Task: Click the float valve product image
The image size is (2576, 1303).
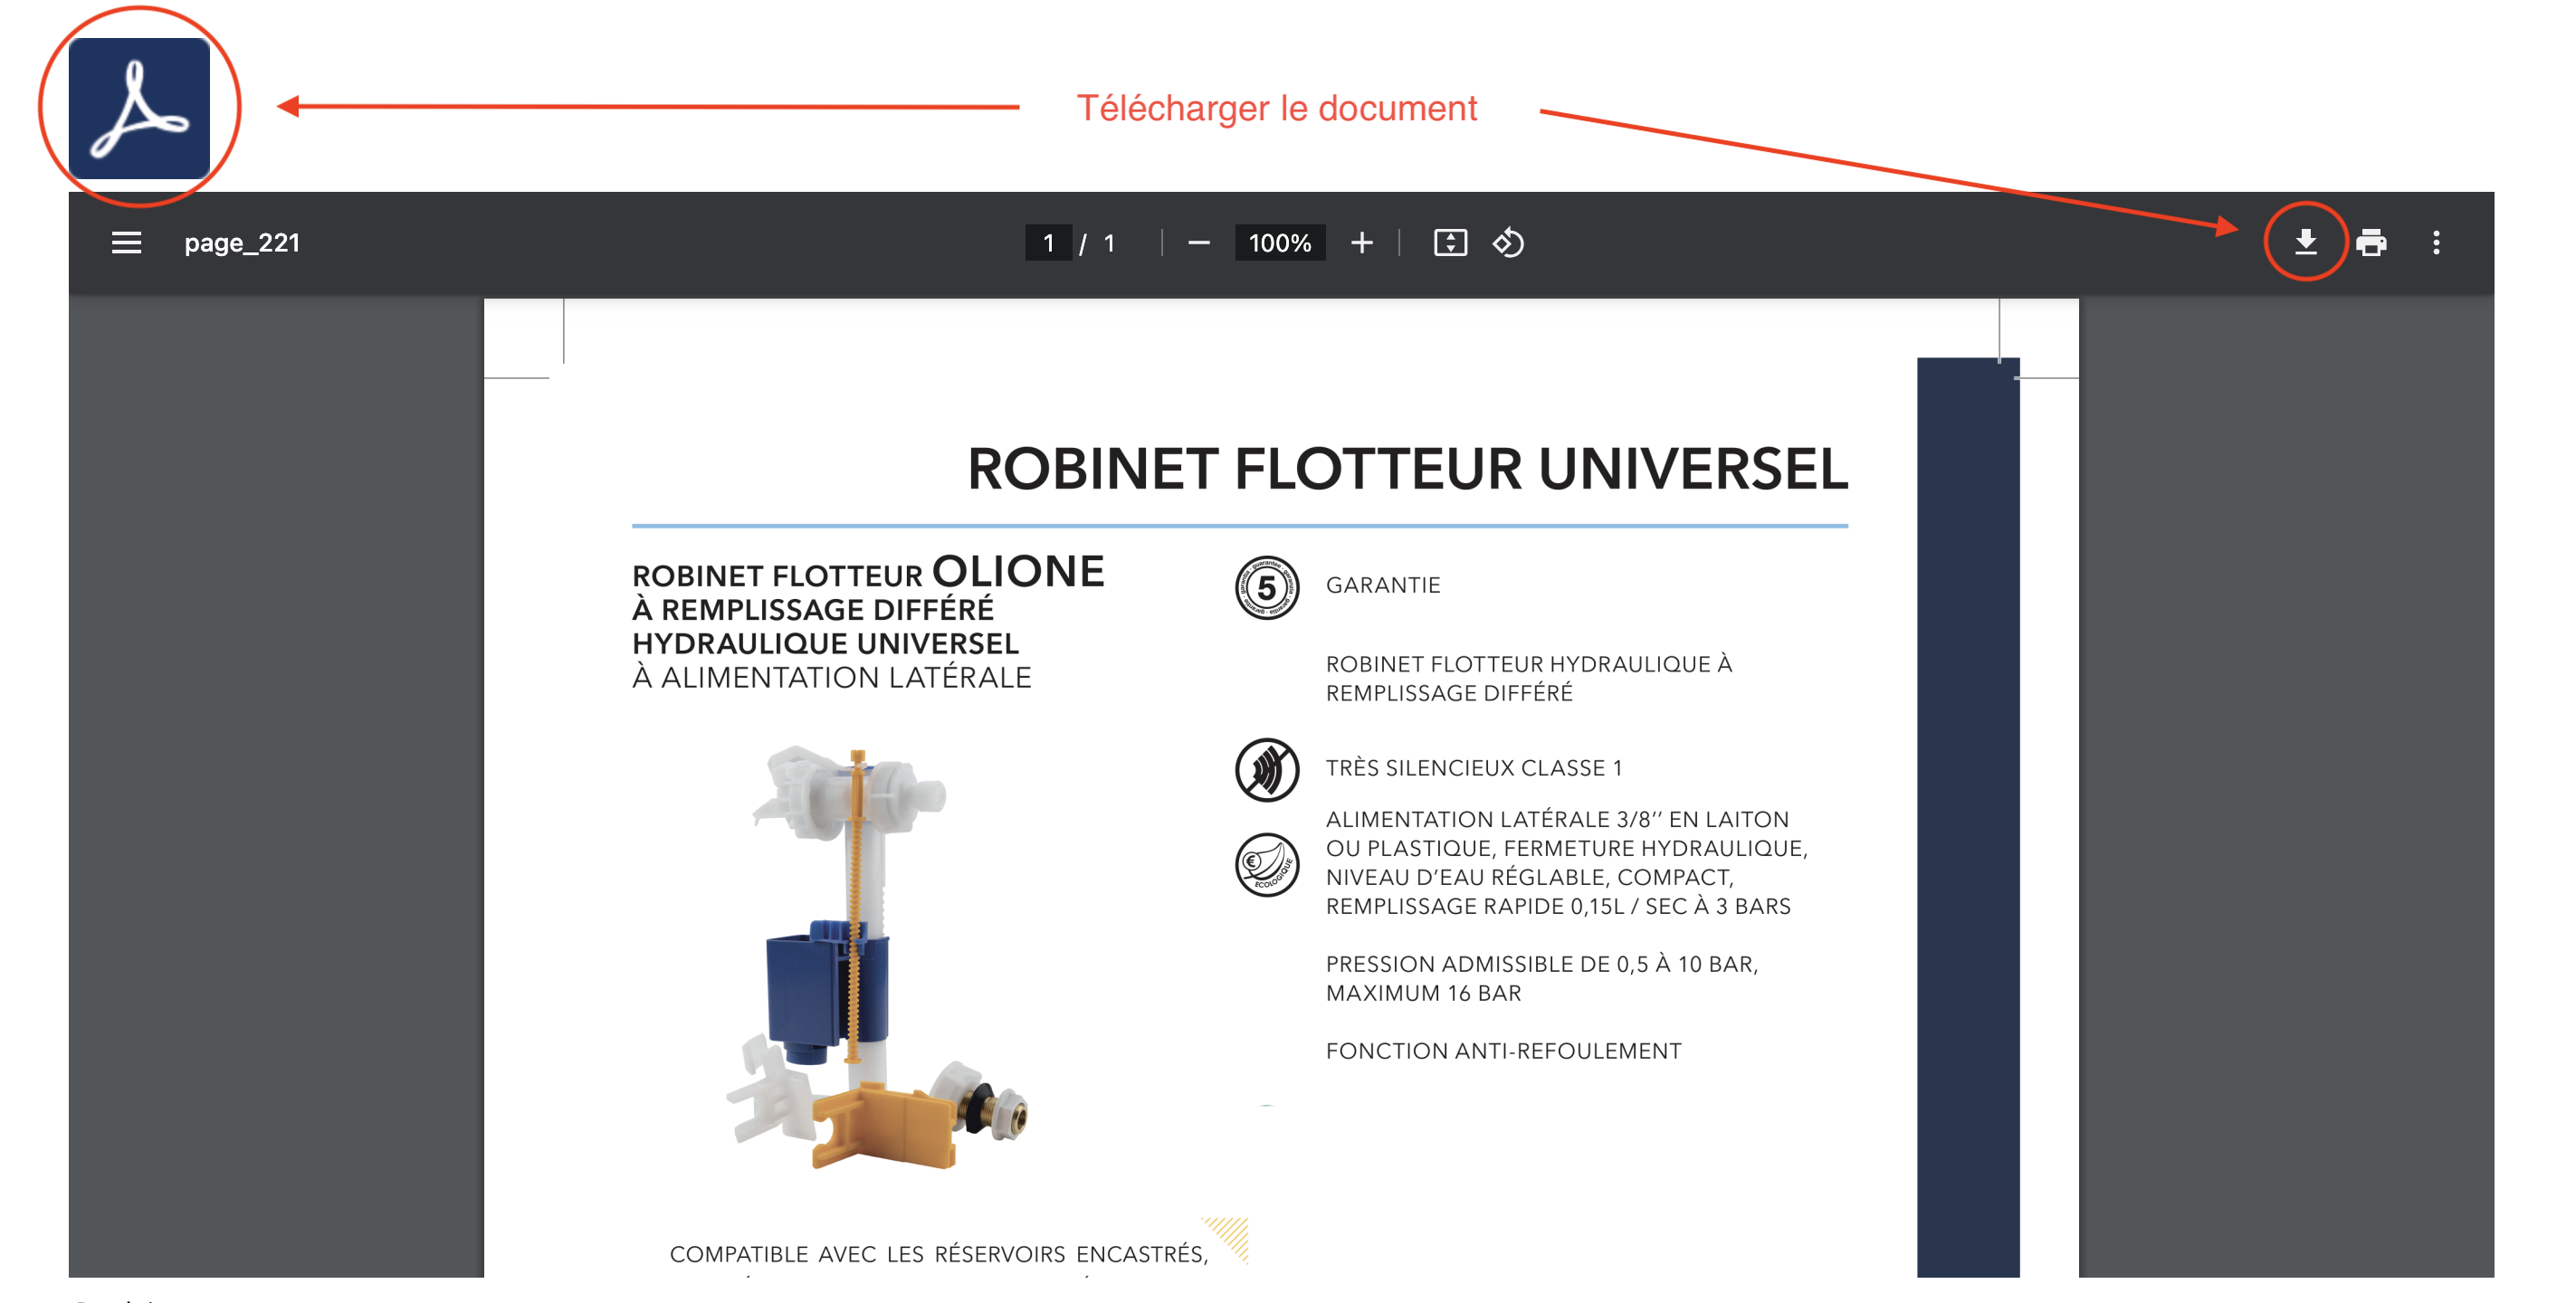Action: [878, 957]
